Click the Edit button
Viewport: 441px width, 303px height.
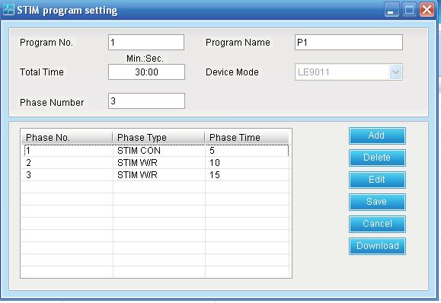(x=377, y=180)
